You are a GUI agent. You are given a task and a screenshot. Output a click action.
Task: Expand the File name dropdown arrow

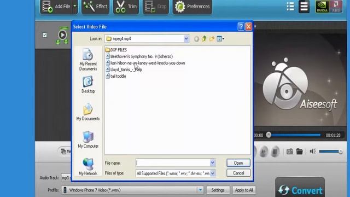pos(213,163)
